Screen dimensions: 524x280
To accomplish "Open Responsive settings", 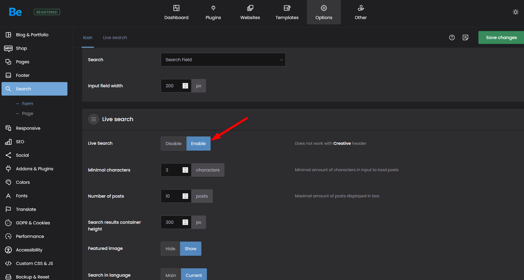I will pyautogui.click(x=34, y=128).
